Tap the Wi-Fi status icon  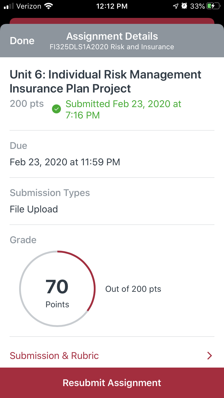point(48,6)
